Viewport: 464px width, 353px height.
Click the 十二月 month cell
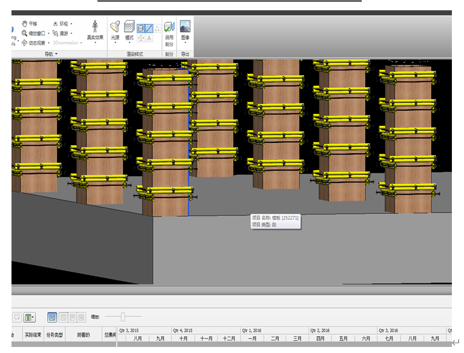pos(229,338)
